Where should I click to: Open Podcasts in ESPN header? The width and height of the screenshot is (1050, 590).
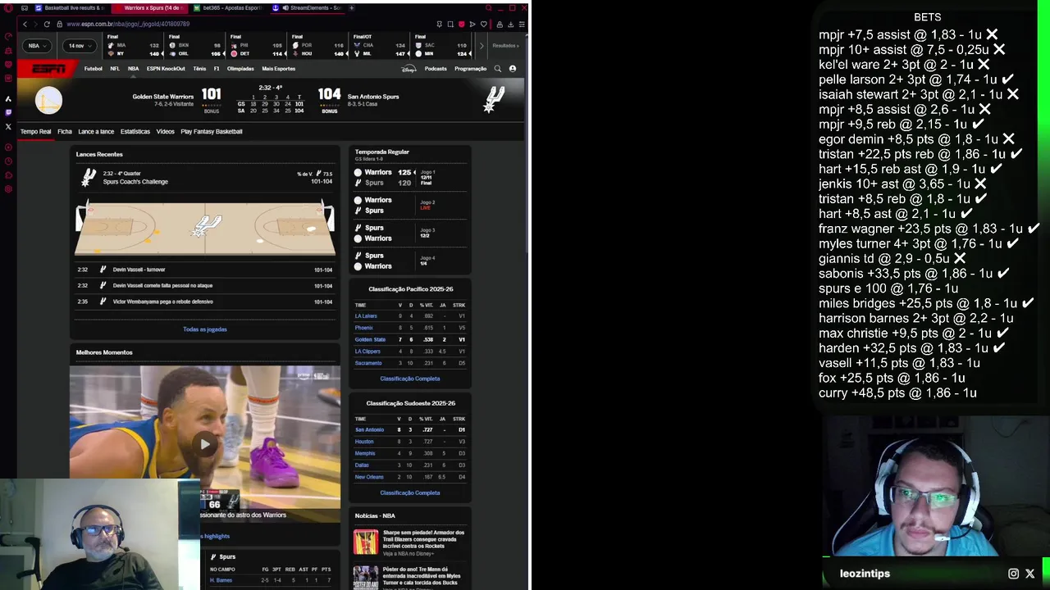(436, 69)
